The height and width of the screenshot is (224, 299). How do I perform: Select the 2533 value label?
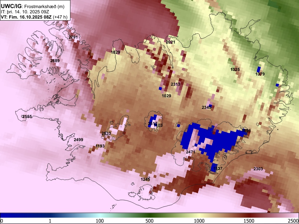pos(106,133)
